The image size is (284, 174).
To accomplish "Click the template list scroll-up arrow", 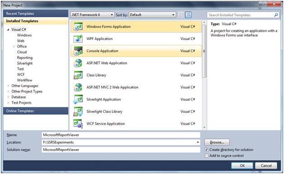I will tap(204, 23).
